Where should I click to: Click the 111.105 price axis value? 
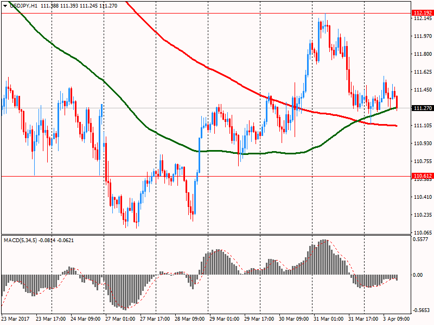(423, 126)
